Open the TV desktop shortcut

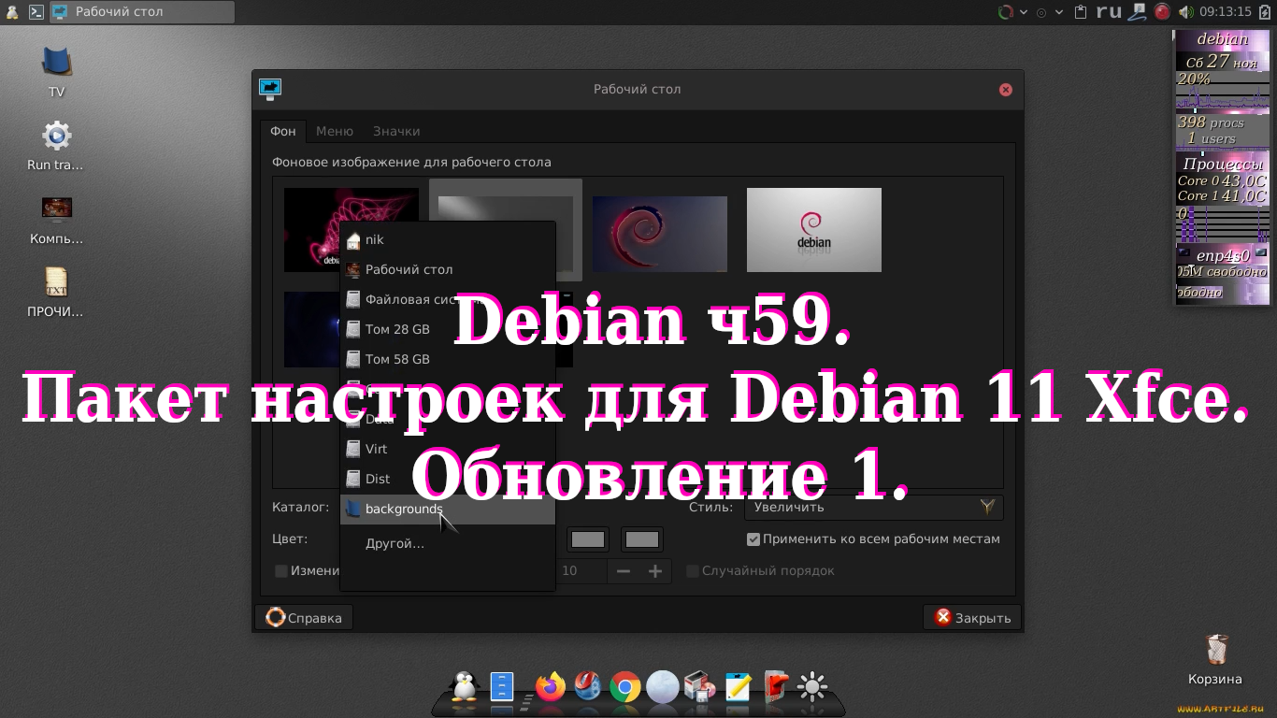coord(56,71)
